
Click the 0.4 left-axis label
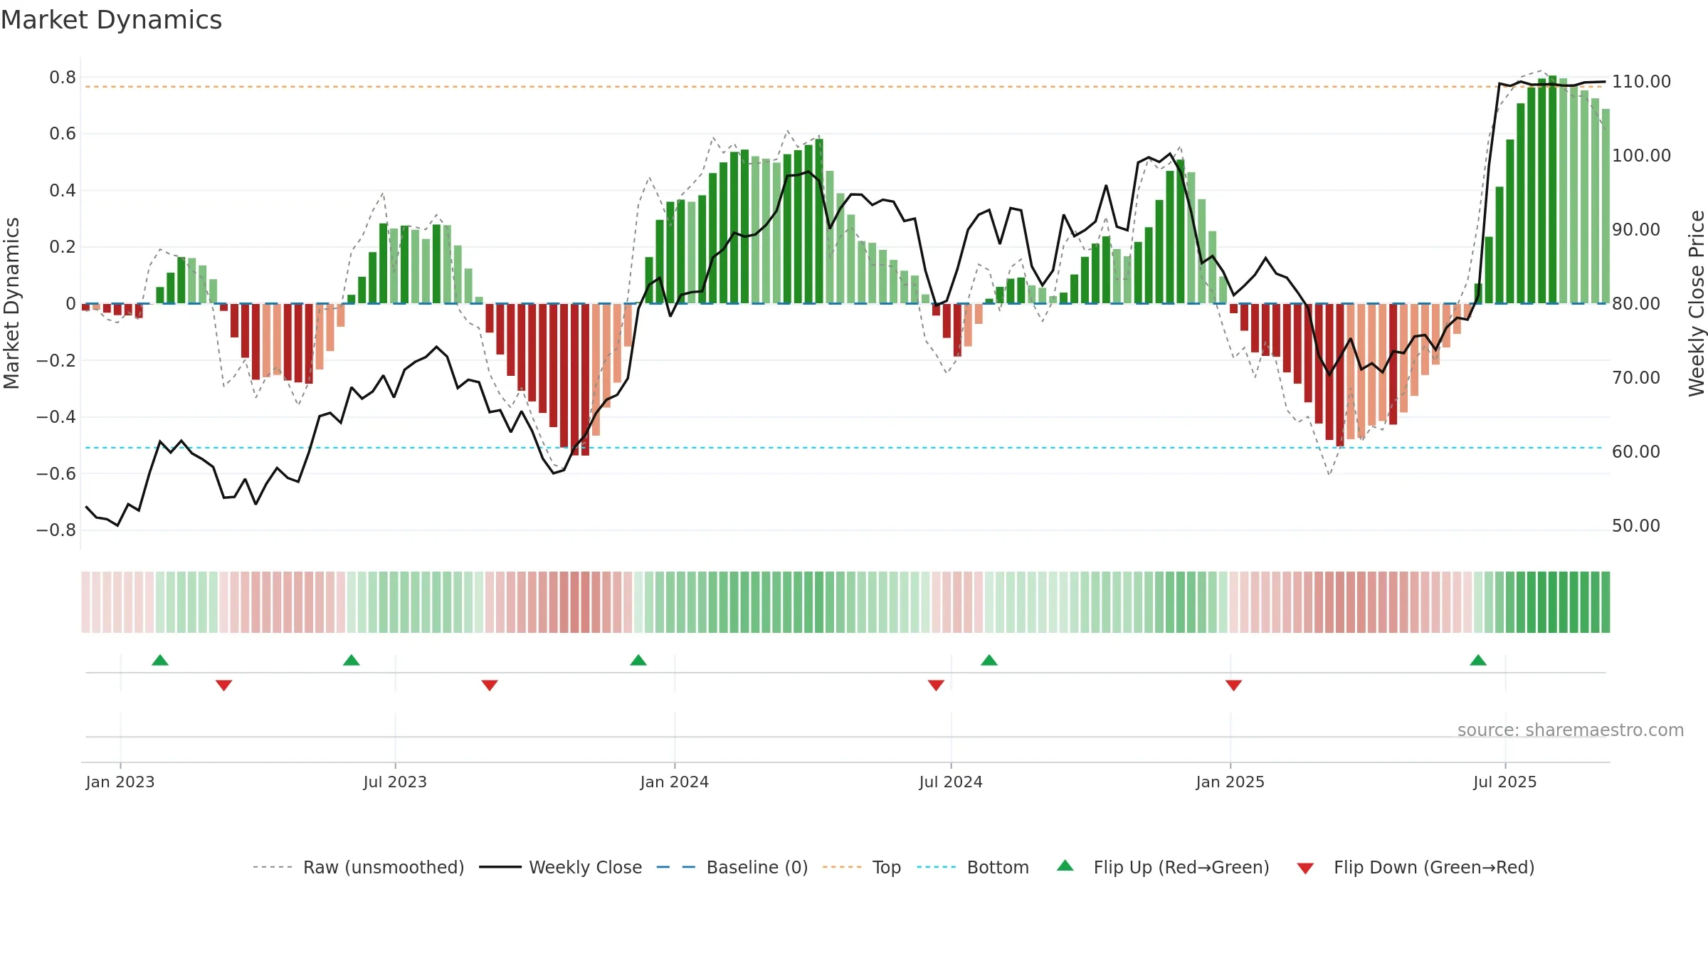tap(63, 190)
